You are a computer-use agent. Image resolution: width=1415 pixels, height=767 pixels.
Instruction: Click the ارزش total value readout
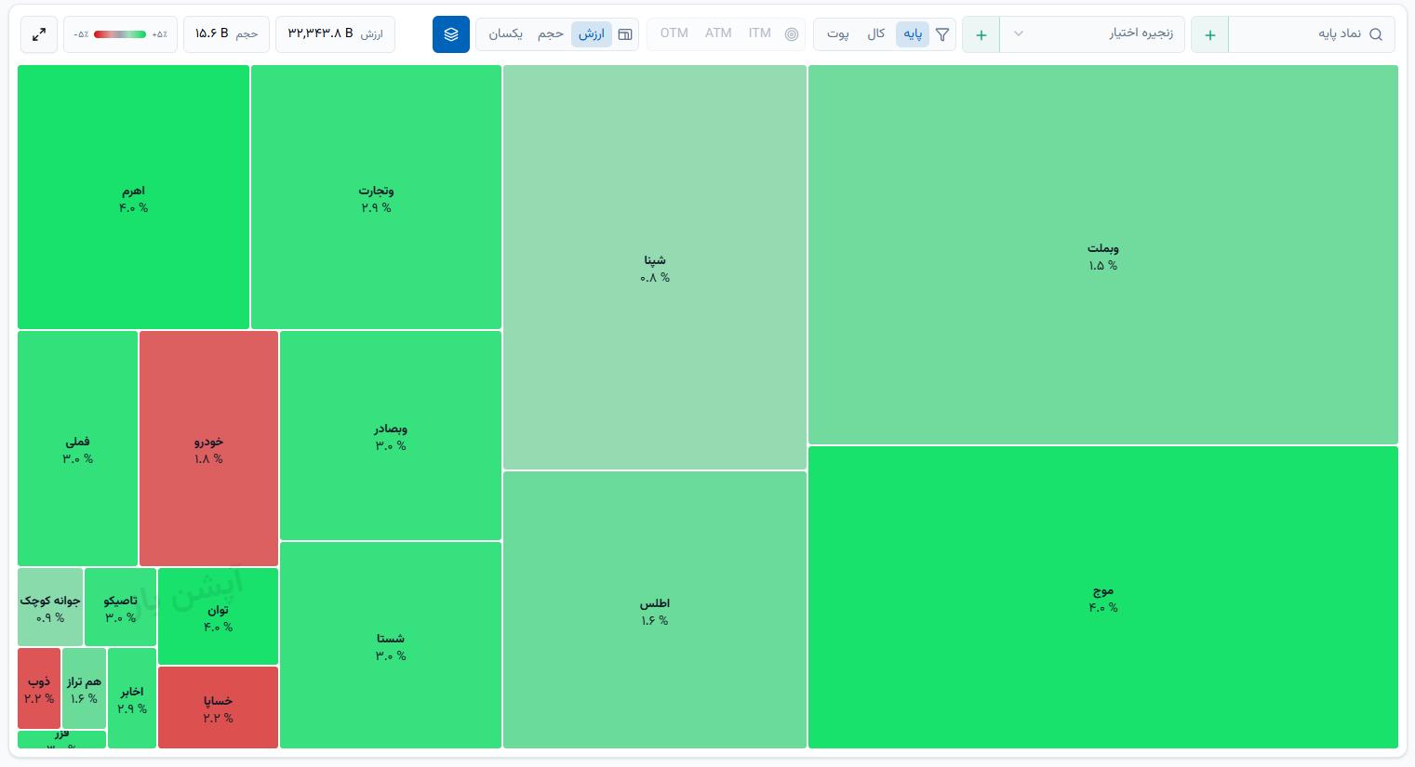tap(335, 34)
